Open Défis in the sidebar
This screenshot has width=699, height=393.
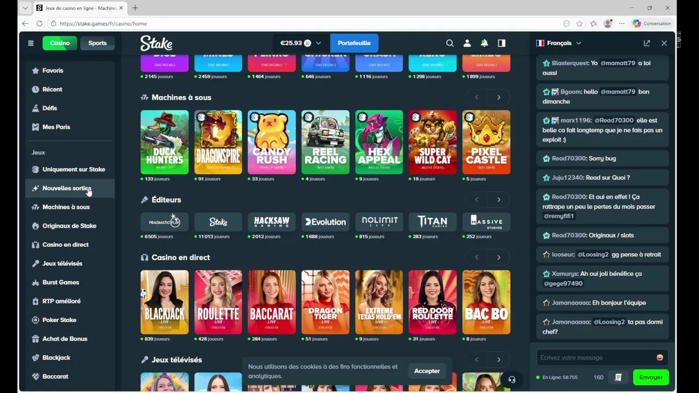click(70, 108)
